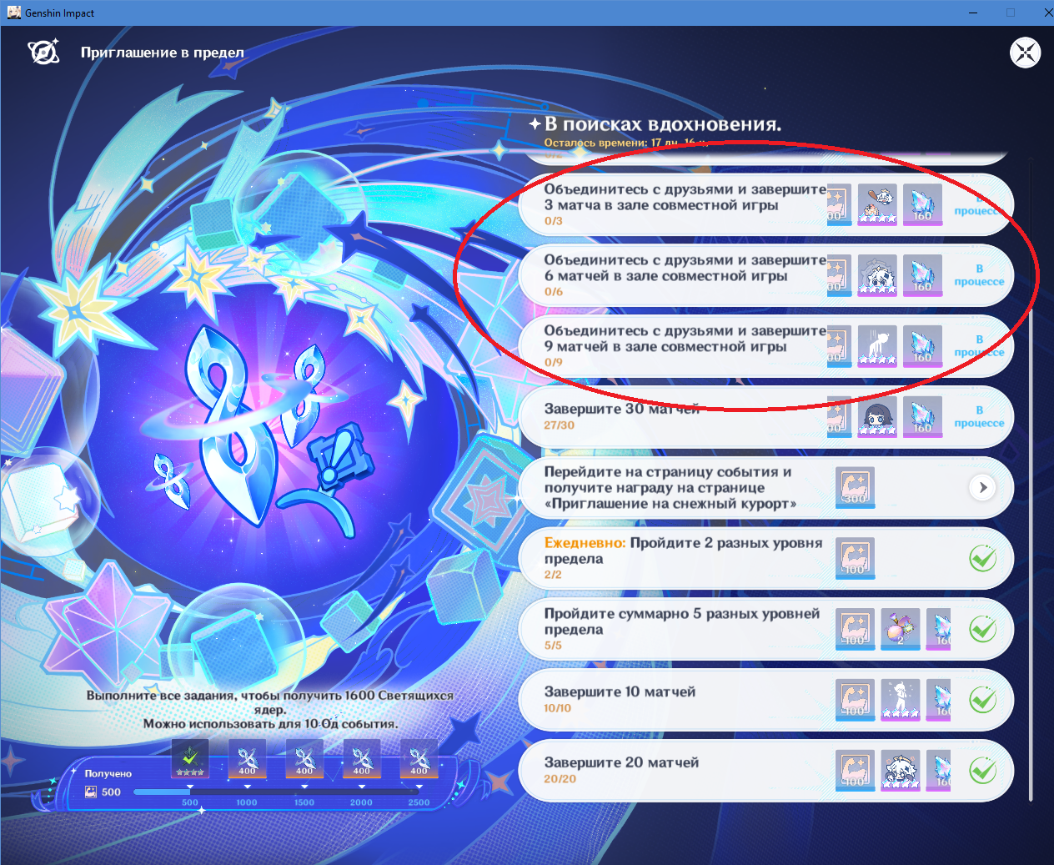
Task: Click the completed checkmark on the daily task
Action: pos(983,558)
